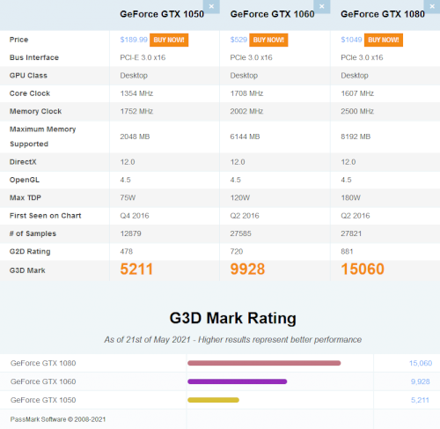Click the DirectX row label
This screenshot has height=429, width=440.
pyautogui.click(x=23, y=162)
